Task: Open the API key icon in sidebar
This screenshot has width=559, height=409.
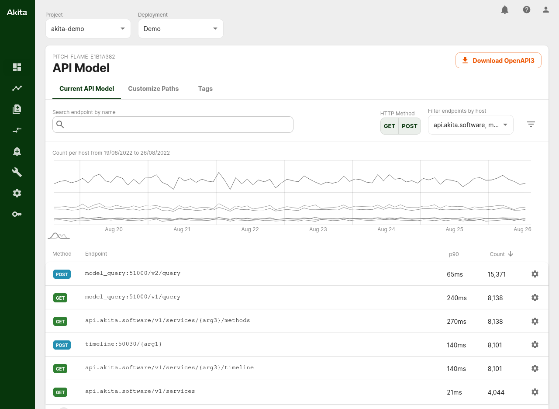Action: [x=17, y=214]
